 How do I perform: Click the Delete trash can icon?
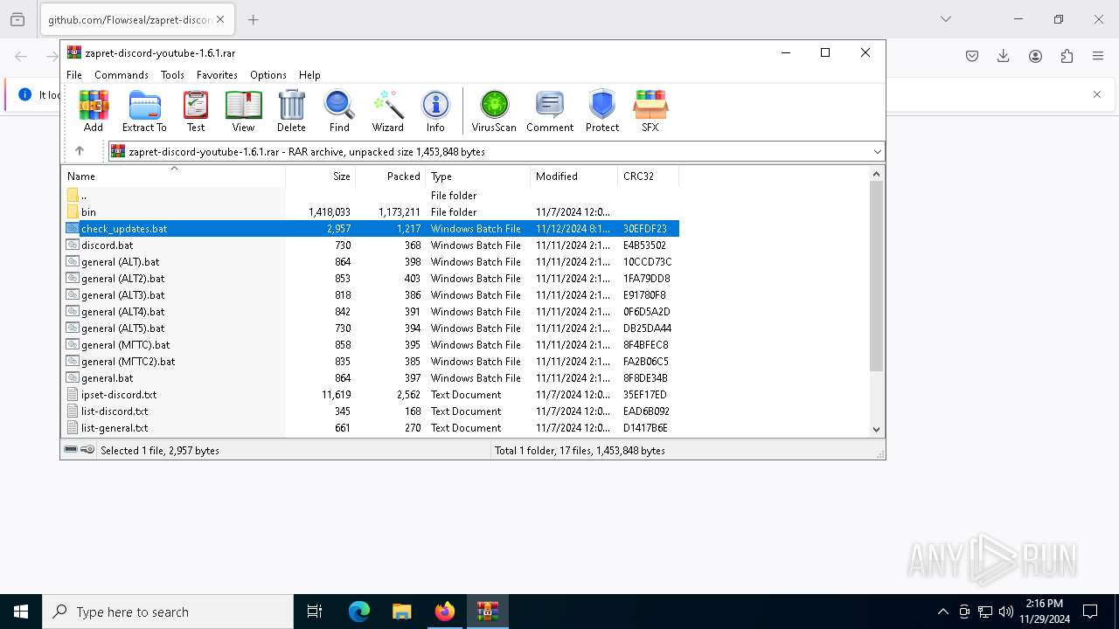click(x=291, y=110)
